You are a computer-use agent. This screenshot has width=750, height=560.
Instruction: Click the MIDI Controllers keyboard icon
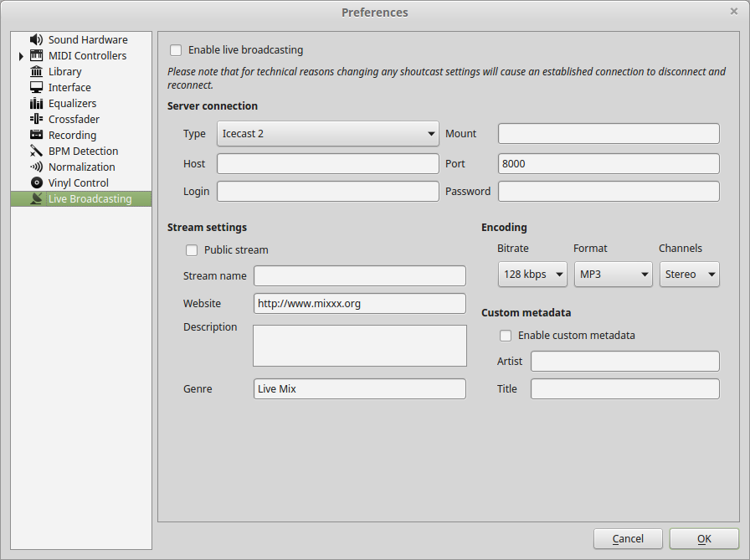(36, 56)
